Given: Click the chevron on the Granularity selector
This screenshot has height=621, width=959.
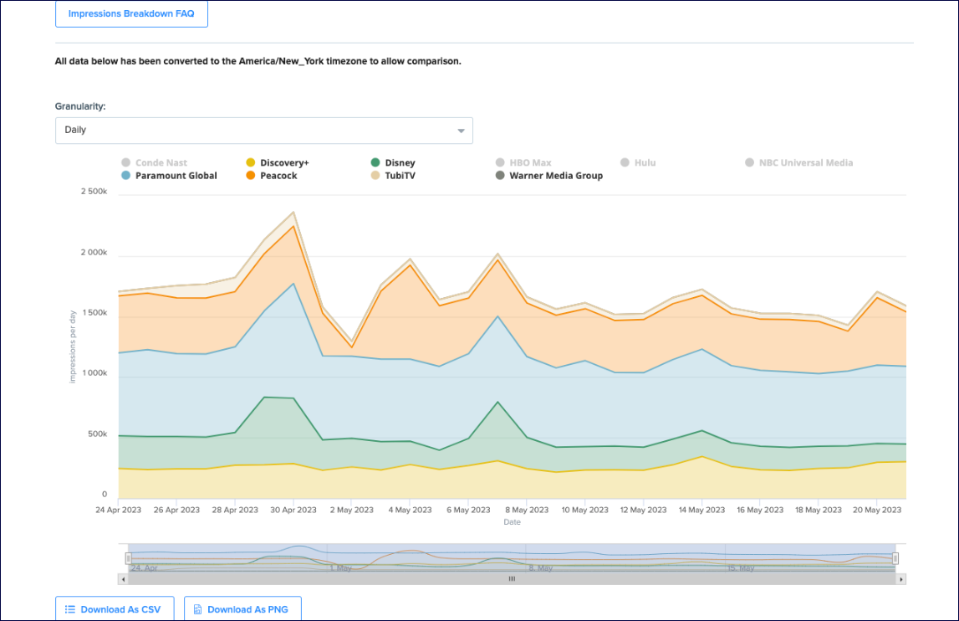Looking at the screenshot, I should click(460, 131).
